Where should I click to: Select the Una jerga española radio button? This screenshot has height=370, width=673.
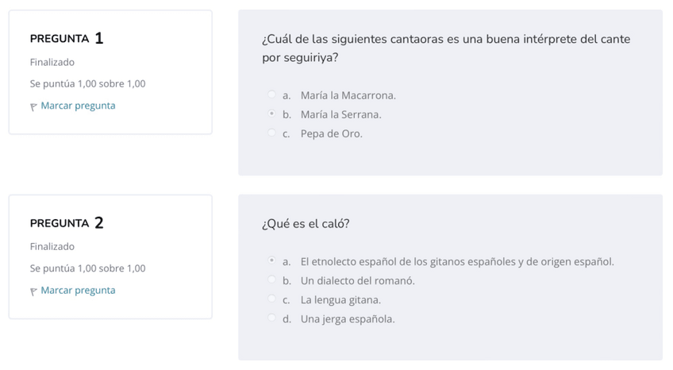pos(272,318)
